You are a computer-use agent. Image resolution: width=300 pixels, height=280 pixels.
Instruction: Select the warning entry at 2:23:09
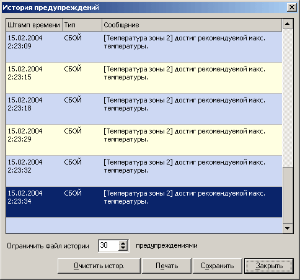tap(144, 47)
